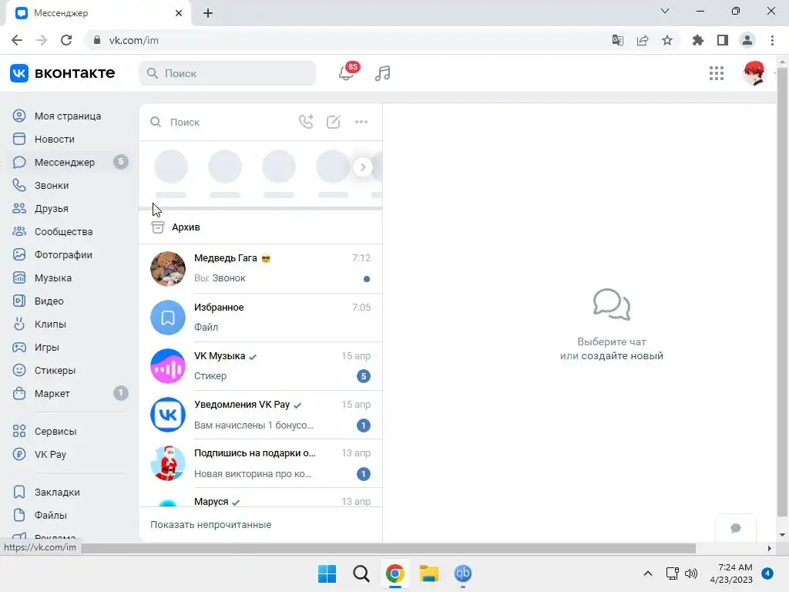Open the Chrome profile icon

pyautogui.click(x=747, y=40)
